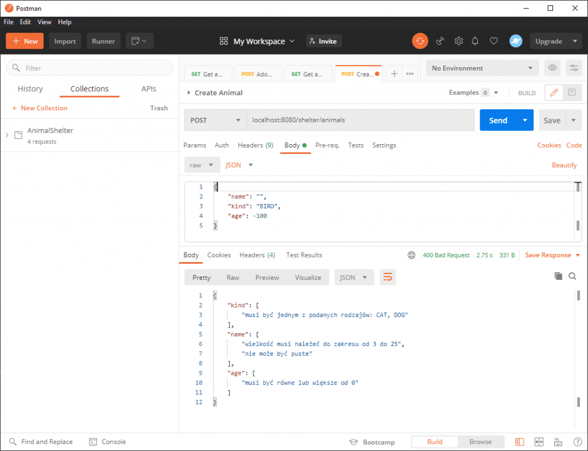
Task: Open the user avatar menu
Action: click(516, 41)
